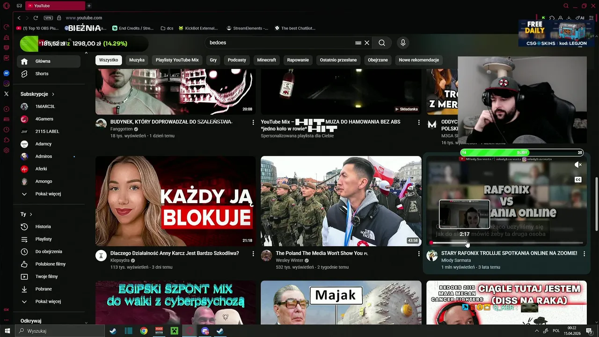This screenshot has height=337, width=599.
Task: Expand the Subskrypcje section arrow
Action: click(53, 94)
